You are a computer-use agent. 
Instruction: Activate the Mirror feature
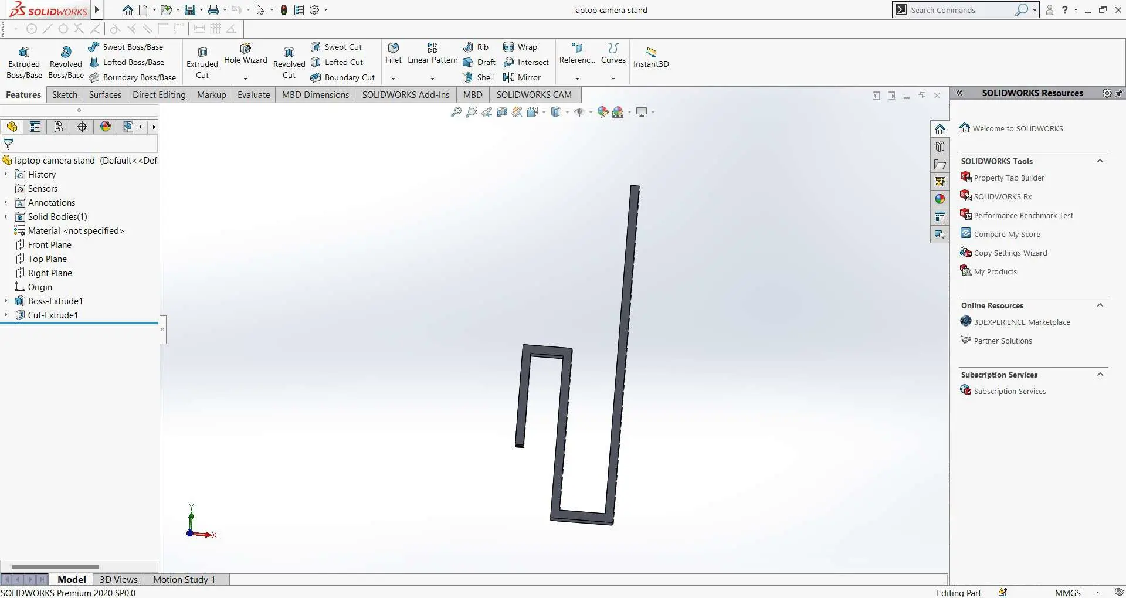pyautogui.click(x=522, y=77)
